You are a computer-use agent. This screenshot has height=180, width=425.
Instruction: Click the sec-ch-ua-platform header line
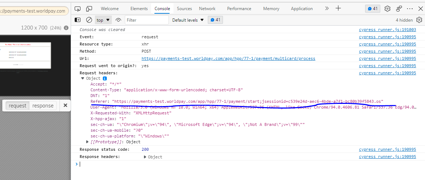(130, 136)
